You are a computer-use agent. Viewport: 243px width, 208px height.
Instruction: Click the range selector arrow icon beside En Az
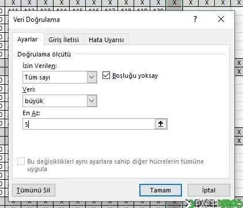pos(161,124)
